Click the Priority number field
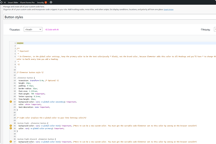The height and width of the screenshot is (144, 216). [x=214, y=30]
